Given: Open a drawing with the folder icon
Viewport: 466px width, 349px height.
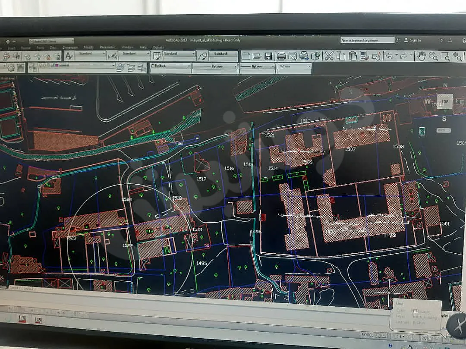Looking at the screenshot, I should coord(257,56).
